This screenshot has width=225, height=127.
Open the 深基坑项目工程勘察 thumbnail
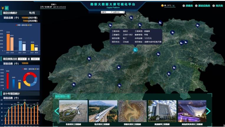coord(132,111)
